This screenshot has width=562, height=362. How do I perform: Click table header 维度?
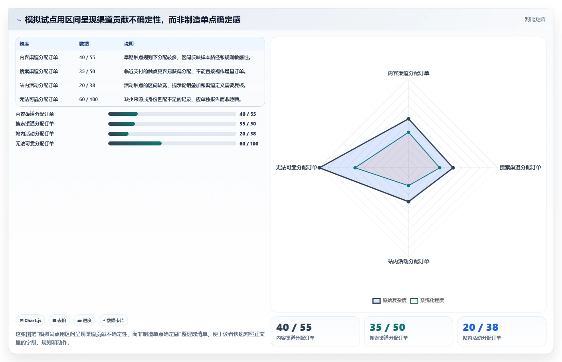coord(24,44)
